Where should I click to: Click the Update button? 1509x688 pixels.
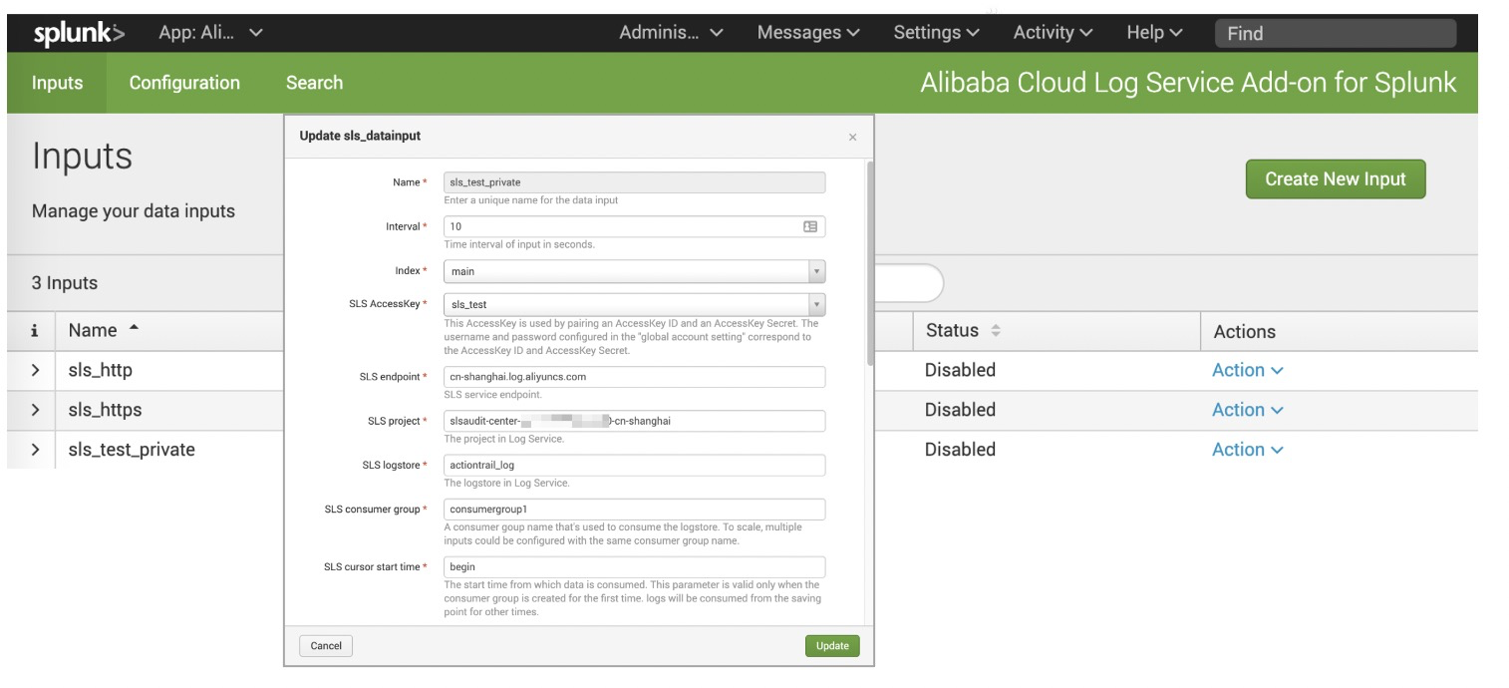pos(832,646)
